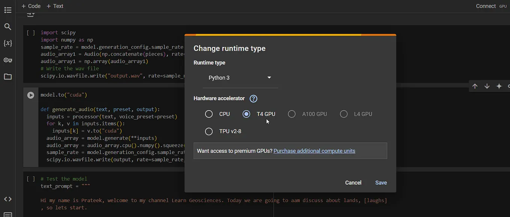Viewport: 510px width, 217px height.
Task: Open the hardware accelerator help tooltip
Action: (x=253, y=98)
